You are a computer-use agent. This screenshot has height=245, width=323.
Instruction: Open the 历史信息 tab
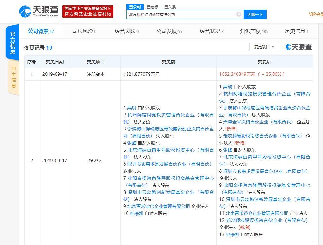click(x=296, y=31)
